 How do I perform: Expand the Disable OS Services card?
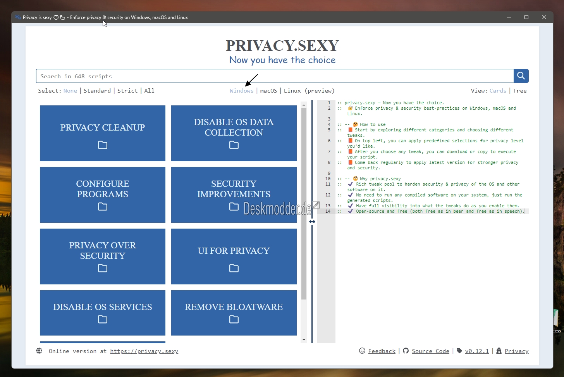tap(103, 313)
